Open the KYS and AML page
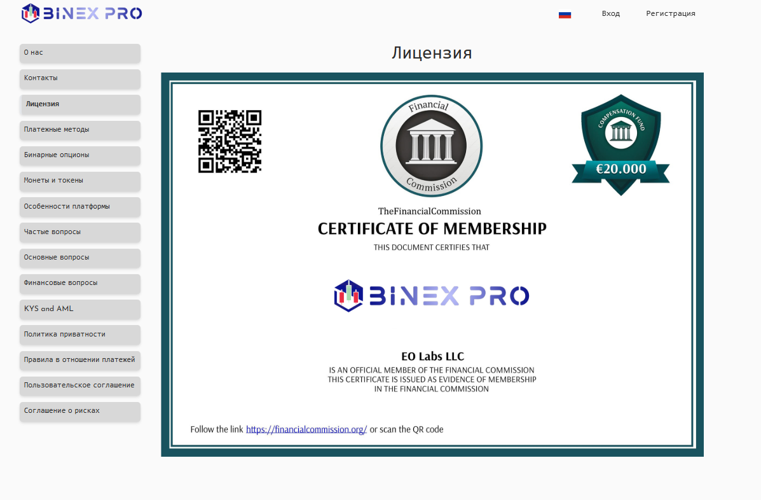 tap(80, 309)
